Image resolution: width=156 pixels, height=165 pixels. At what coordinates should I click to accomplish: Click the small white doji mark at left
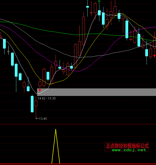8,52
